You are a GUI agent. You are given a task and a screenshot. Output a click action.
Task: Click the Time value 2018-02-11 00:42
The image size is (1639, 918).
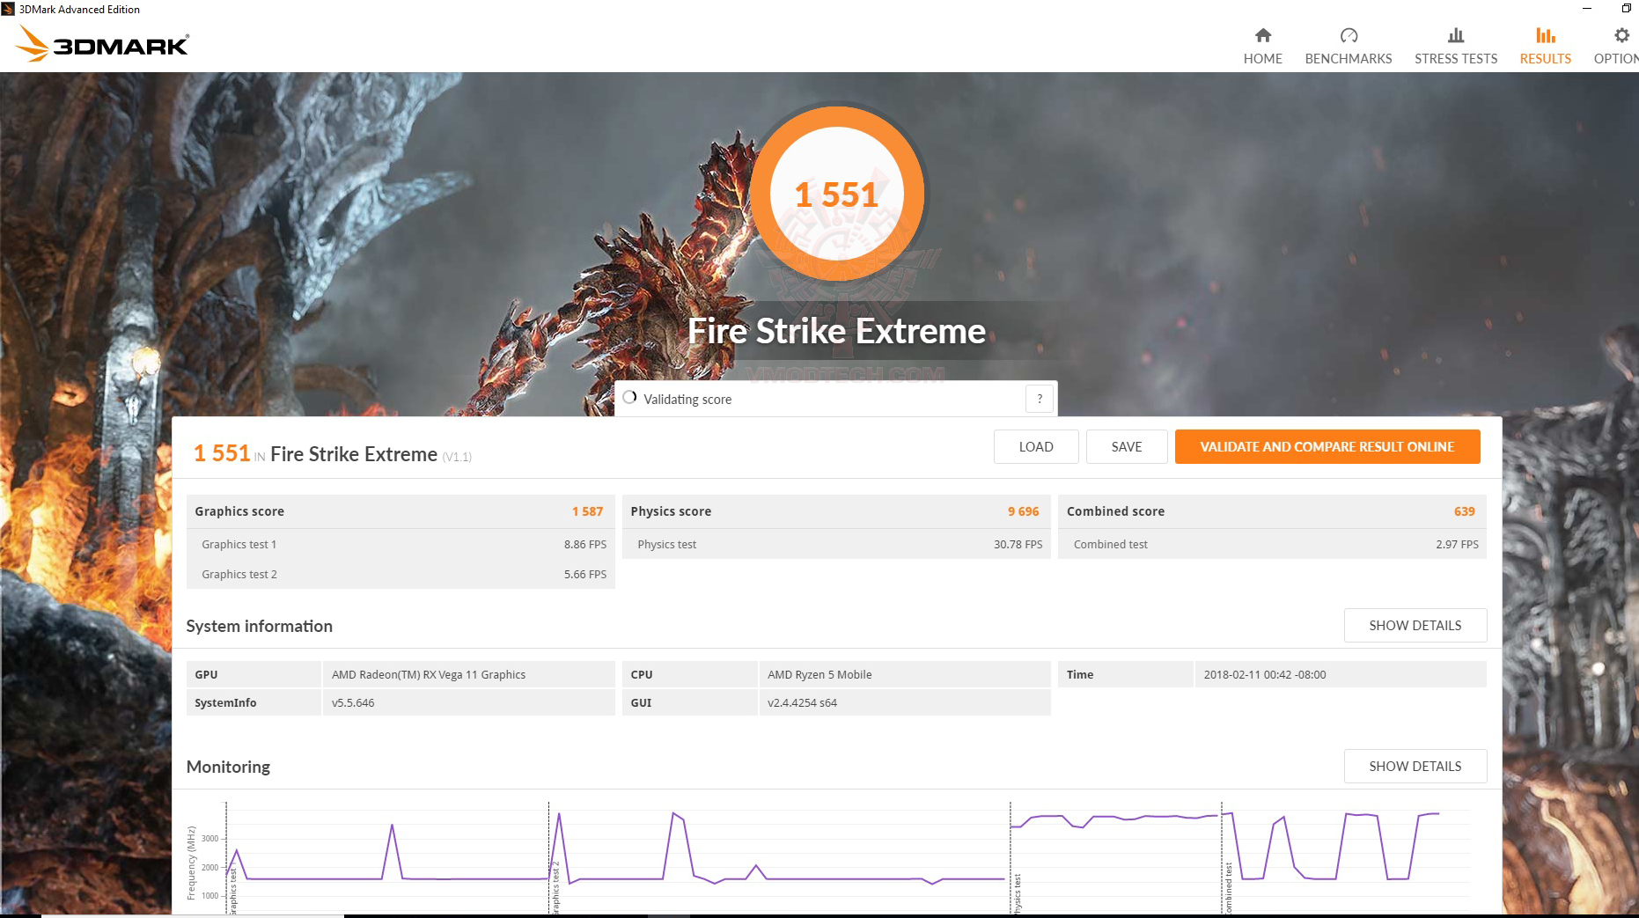(x=1265, y=675)
